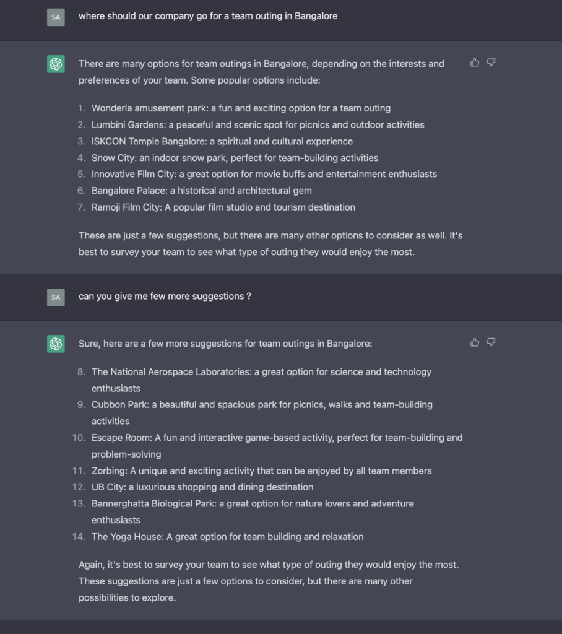
Task: Click the Zorbing list item
Action: [262, 471]
